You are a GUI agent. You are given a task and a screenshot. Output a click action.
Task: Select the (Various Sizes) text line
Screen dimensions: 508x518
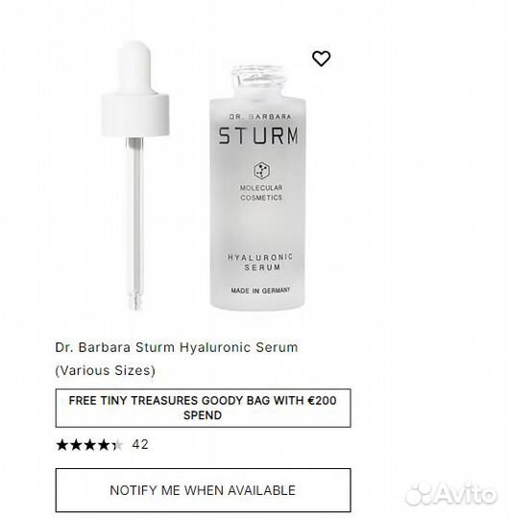(x=106, y=370)
